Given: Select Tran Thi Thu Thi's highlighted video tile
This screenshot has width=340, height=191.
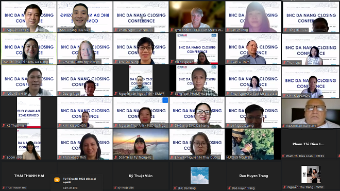Looking at the screenshot, I should tap(29, 48).
